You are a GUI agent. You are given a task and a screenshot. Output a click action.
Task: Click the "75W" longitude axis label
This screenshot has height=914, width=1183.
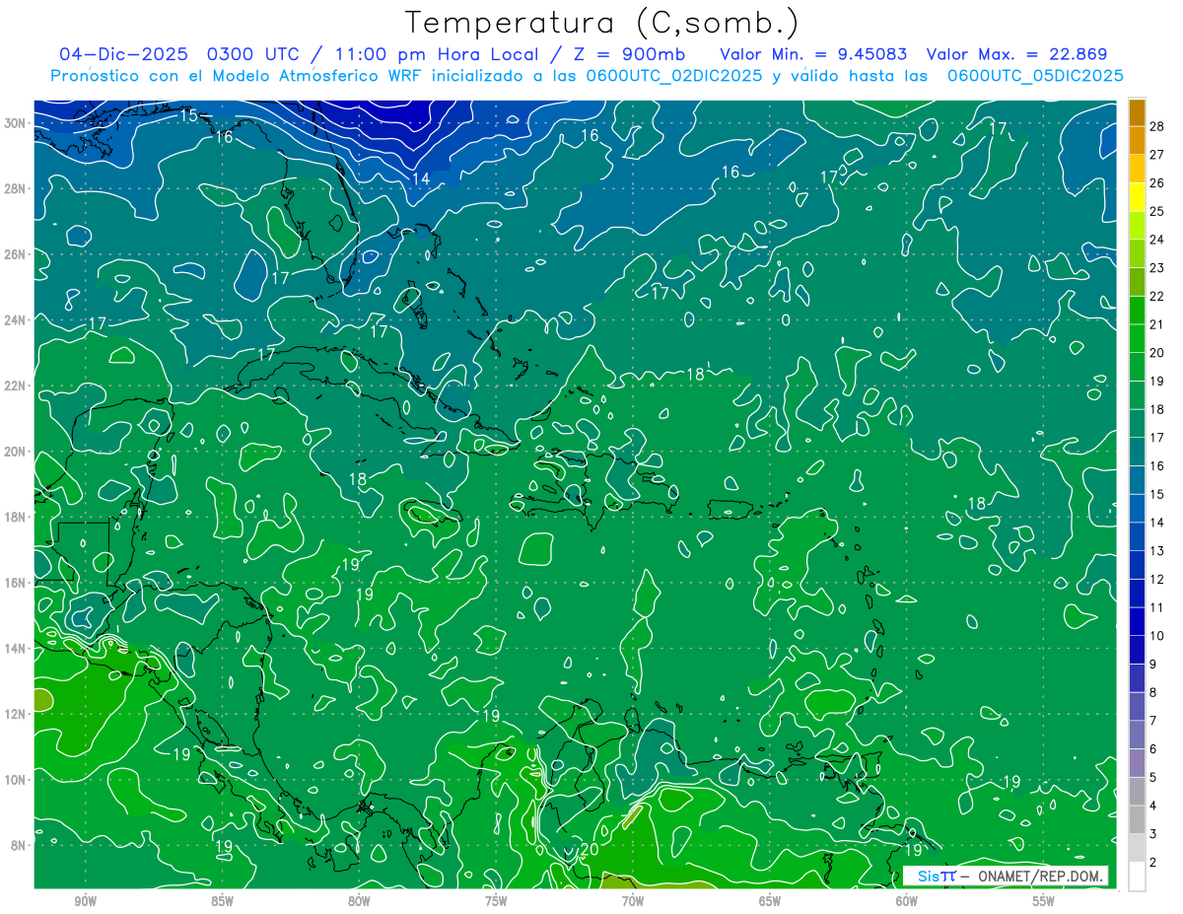(x=496, y=901)
